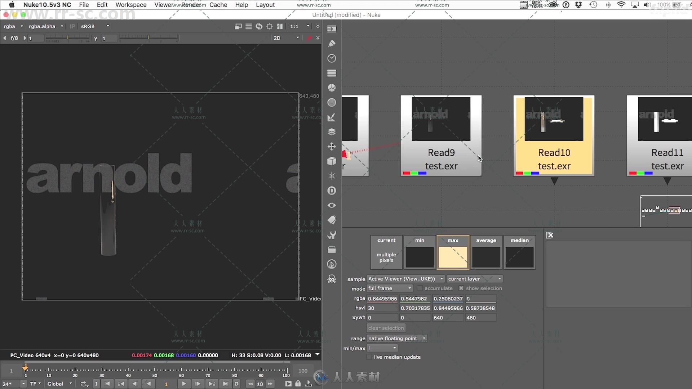This screenshot has height=389, width=692.
Task: Open the Image nodes toolbar menu
Action: pyautogui.click(x=332, y=29)
